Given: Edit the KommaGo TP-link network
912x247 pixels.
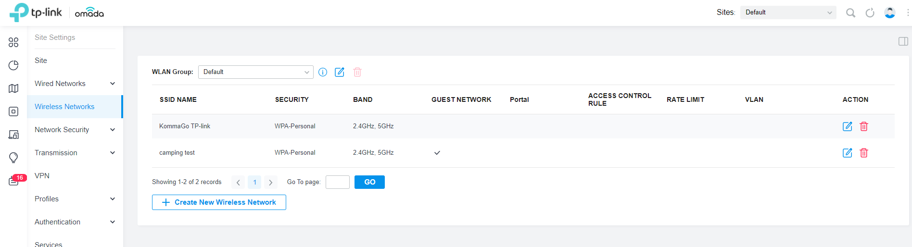Looking at the screenshot, I should point(847,126).
